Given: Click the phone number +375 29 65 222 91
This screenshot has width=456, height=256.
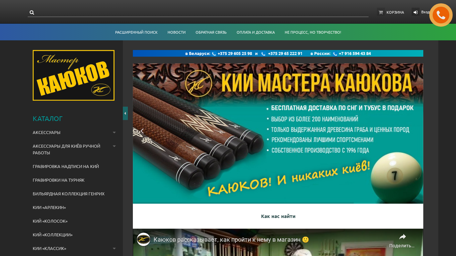Looking at the screenshot, I should pos(285,53).
